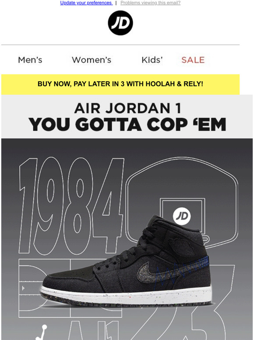The height and width of the screenshot is (340, 254).
Task: Open the red SALE menu item
Action: coord(193,60)
